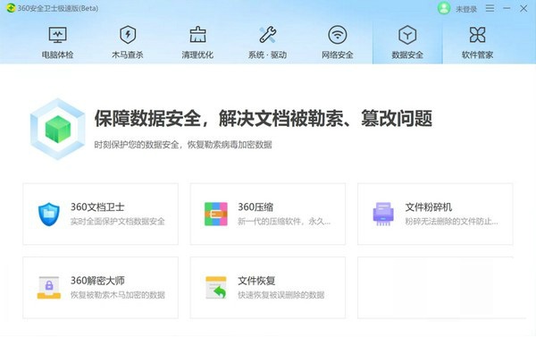
Task: Select the 数据安全 cube icon
Action: [407, 35]
